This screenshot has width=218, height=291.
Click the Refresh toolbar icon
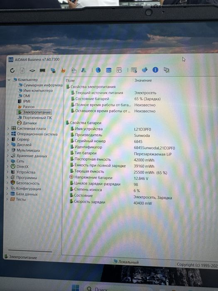pyautogui.click(x=12, y=70)
